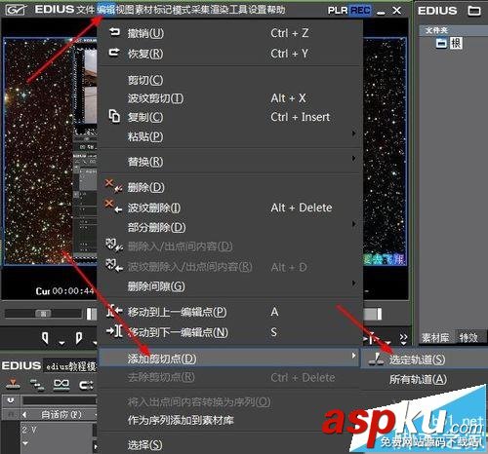Show more player buttons via double chevron
Screen dimensions: 488x454
click(403, 338)
